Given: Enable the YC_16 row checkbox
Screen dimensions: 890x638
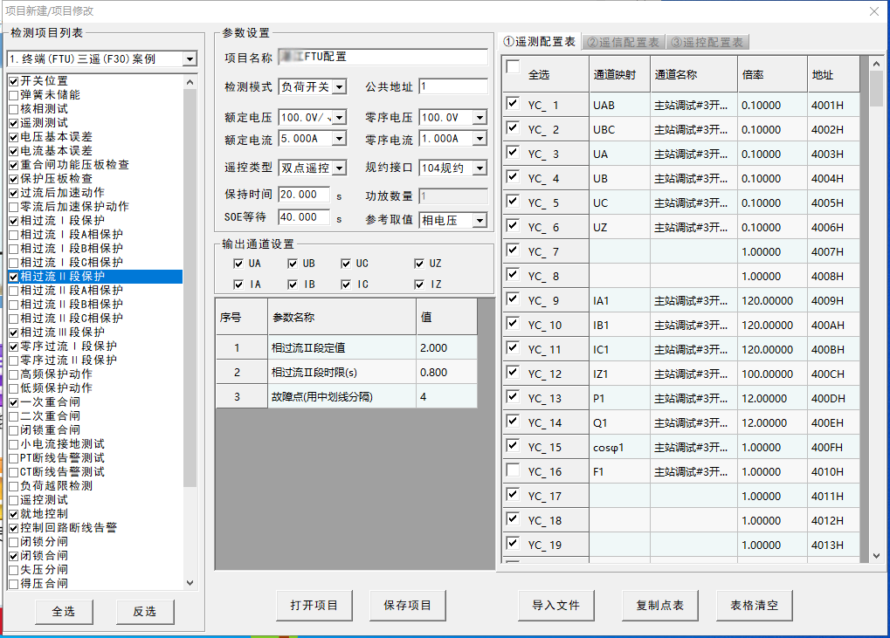Looking at the screenshot, I should pyautogui.click(x=513, y=471).
